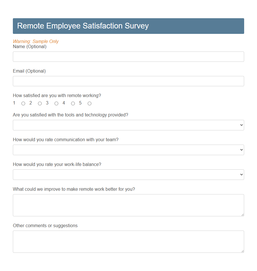257x271 pixels.
Task: Click the survey title header
Action: (x=83, y=26)
